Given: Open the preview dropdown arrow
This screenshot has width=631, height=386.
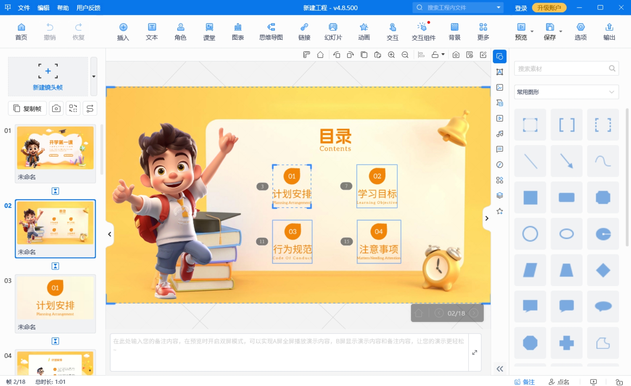Looking at the screenshot, I should click(x=532, y=32).
